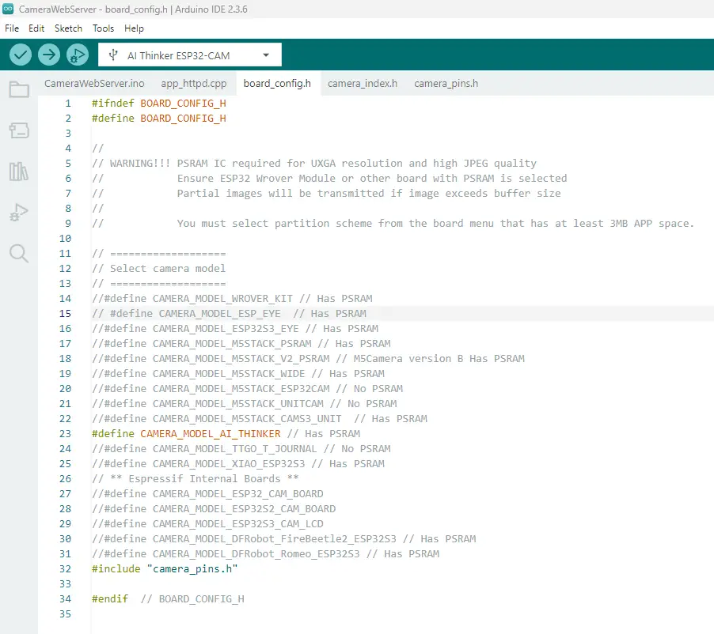Switch to the camera_pins.h tab
714x634 pixels.
445,82
